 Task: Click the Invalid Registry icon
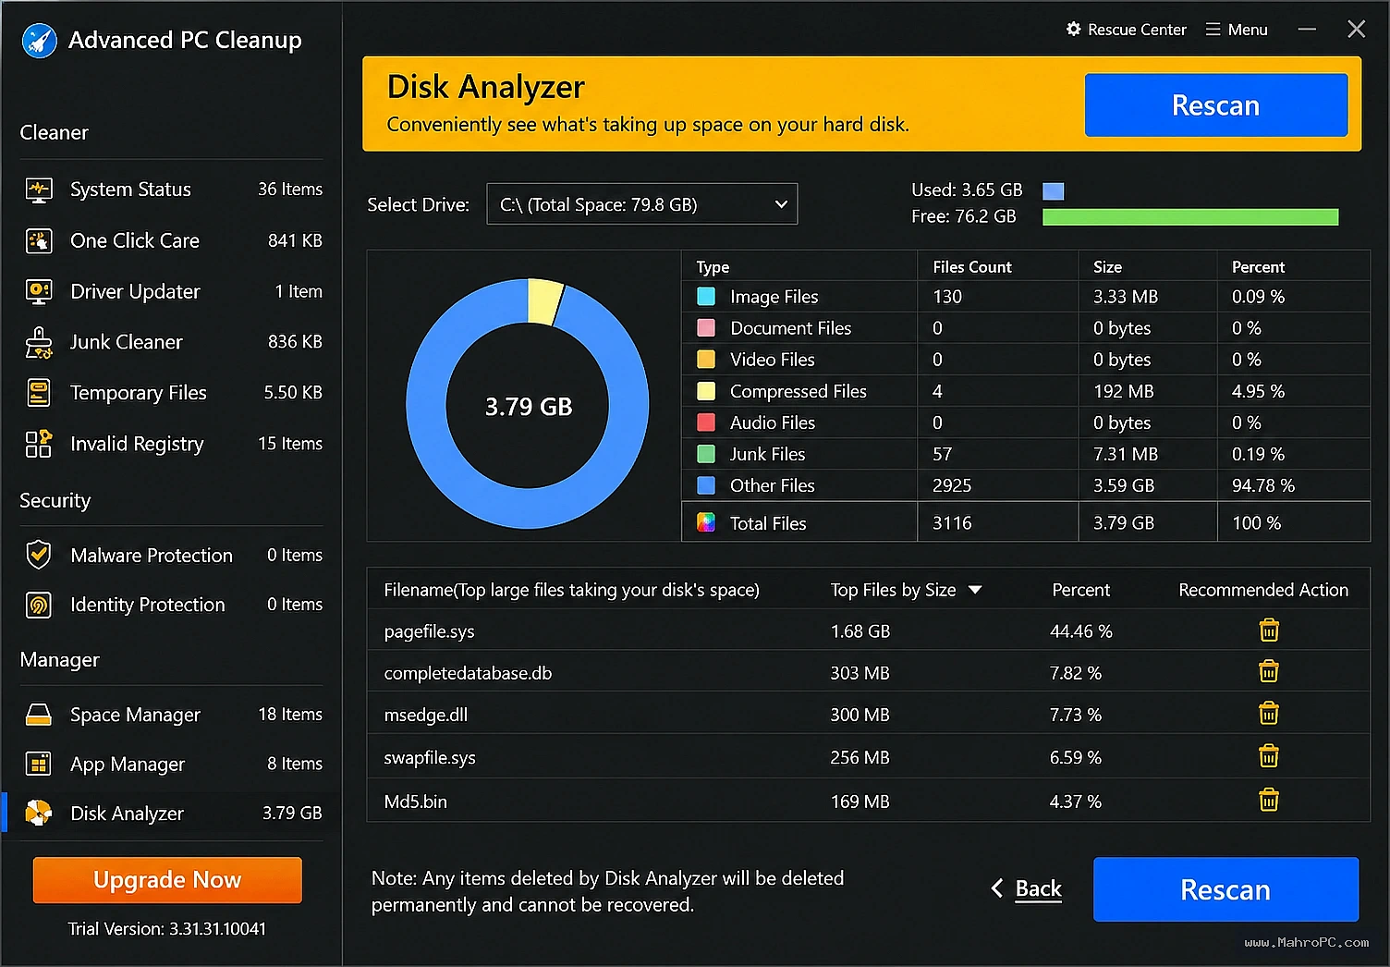point(39,444)
